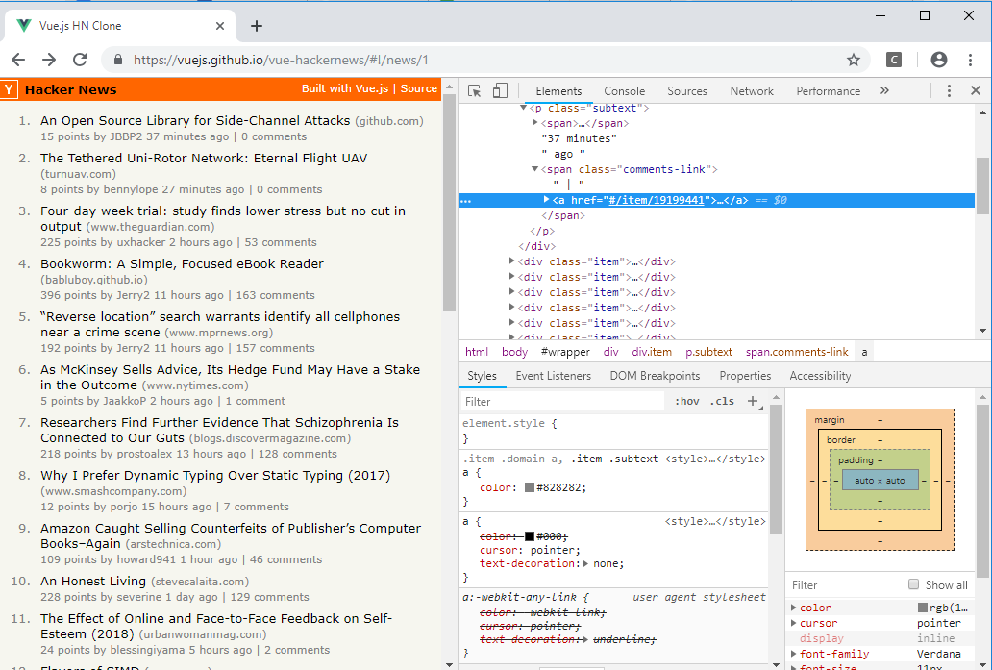Toggle the device toolbar

click(x=500, y=91)
